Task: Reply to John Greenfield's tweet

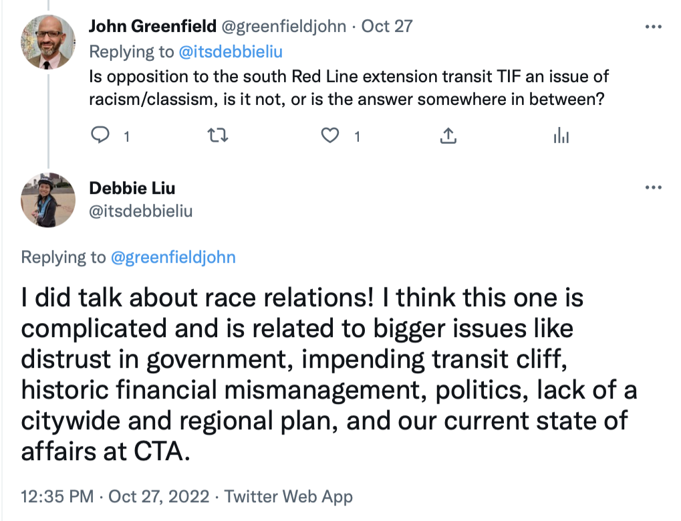Action: [x=100, y=136]
